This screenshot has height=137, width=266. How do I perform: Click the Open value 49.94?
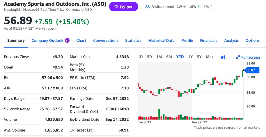click(58, 67)
